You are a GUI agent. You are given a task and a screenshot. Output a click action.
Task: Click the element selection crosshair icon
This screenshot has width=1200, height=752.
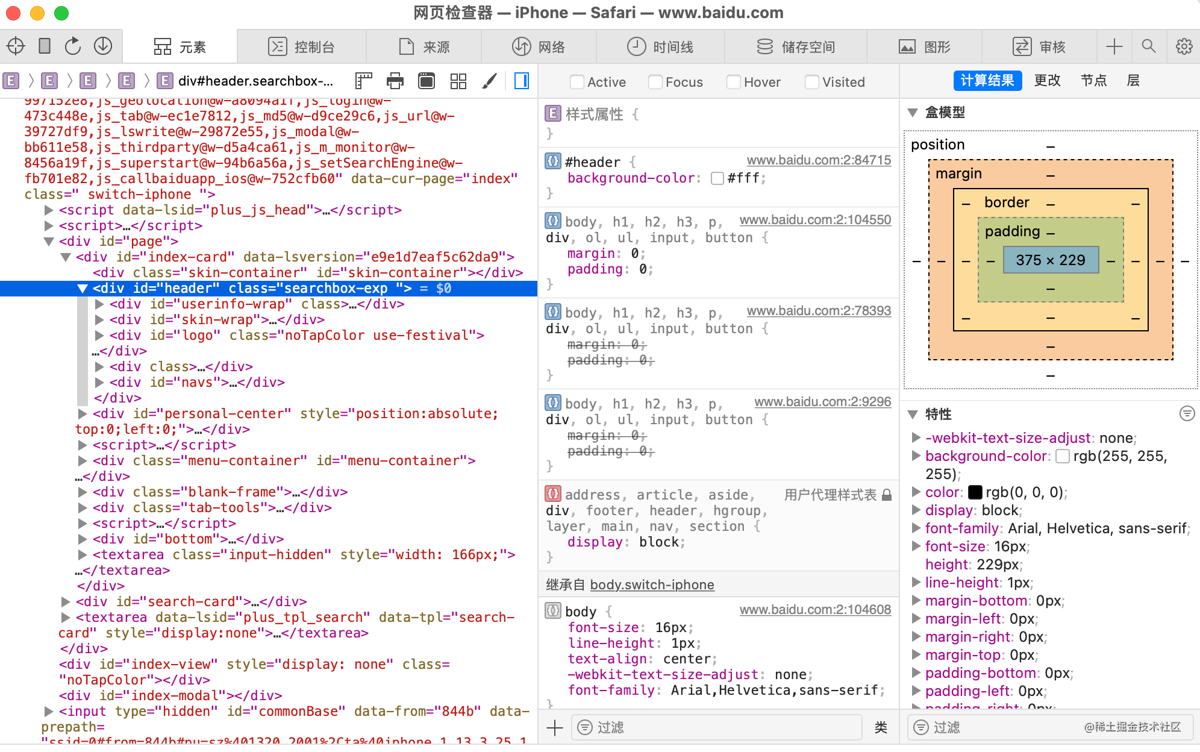(x=16, y=46)
